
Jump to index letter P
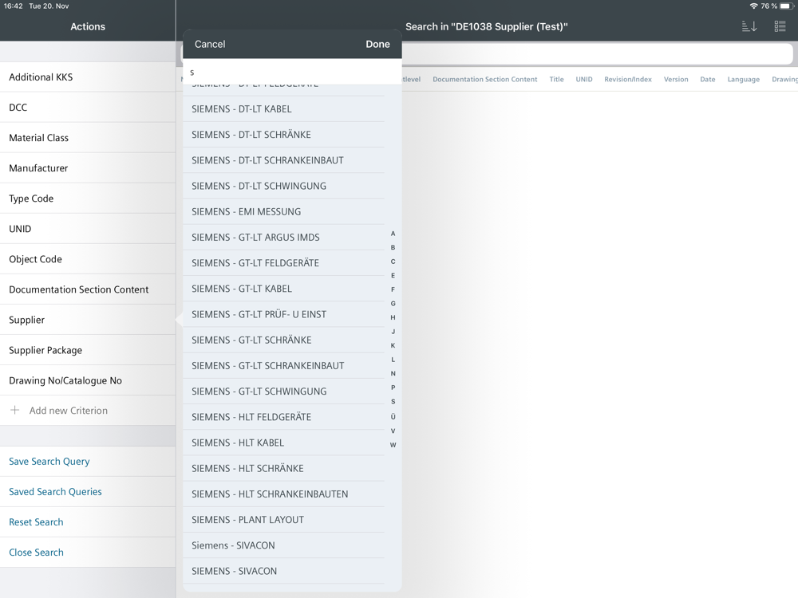(393, 388)
